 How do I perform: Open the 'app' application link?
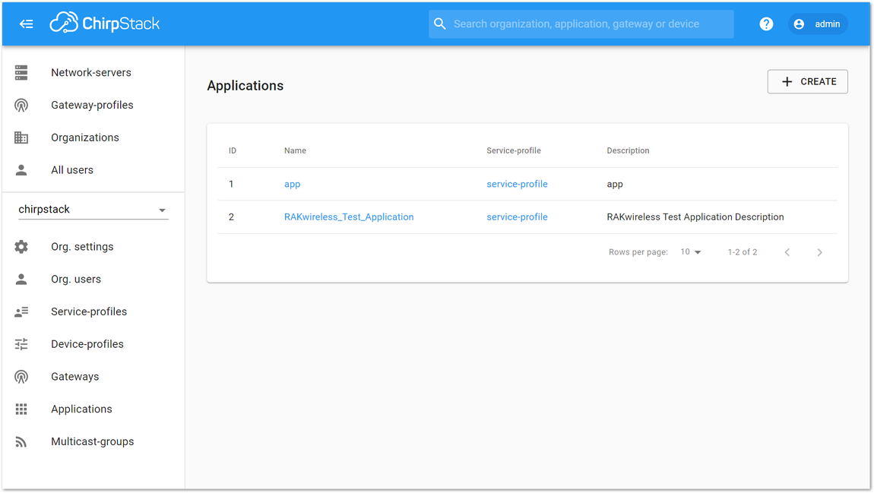292,185
